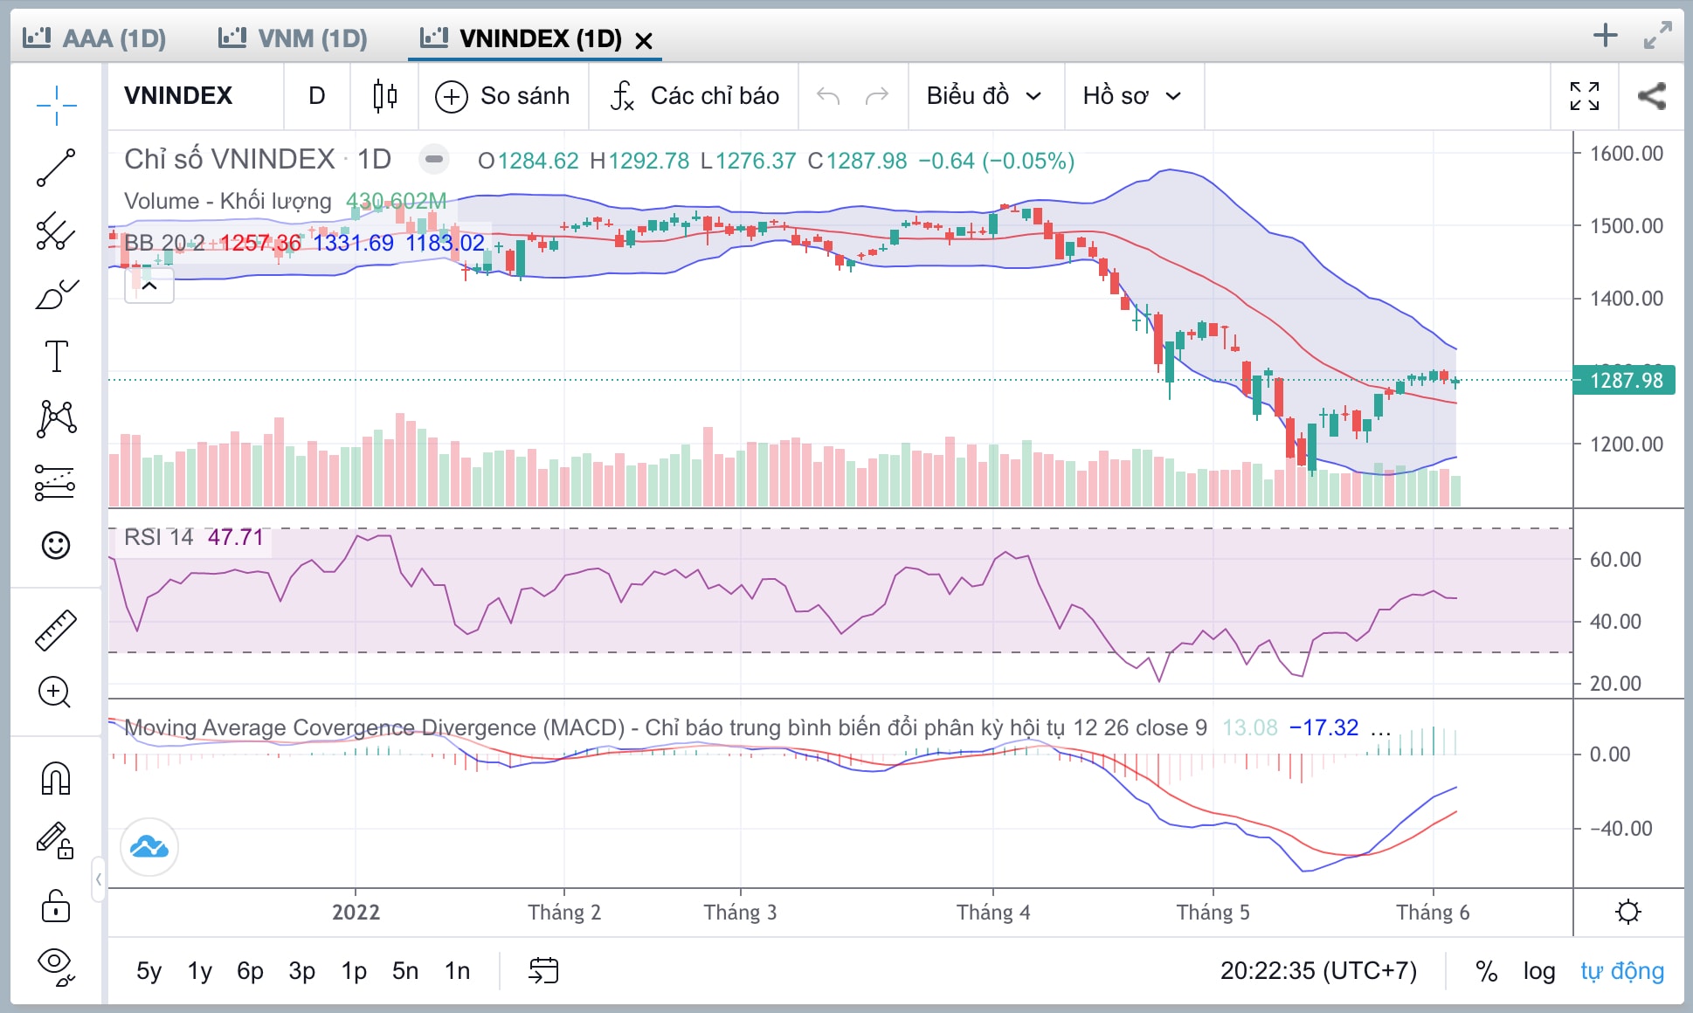The width and height of the screenshot is (1693, 1013).
Task: Toggle magnet mode
Action: [x=56, y=777]
